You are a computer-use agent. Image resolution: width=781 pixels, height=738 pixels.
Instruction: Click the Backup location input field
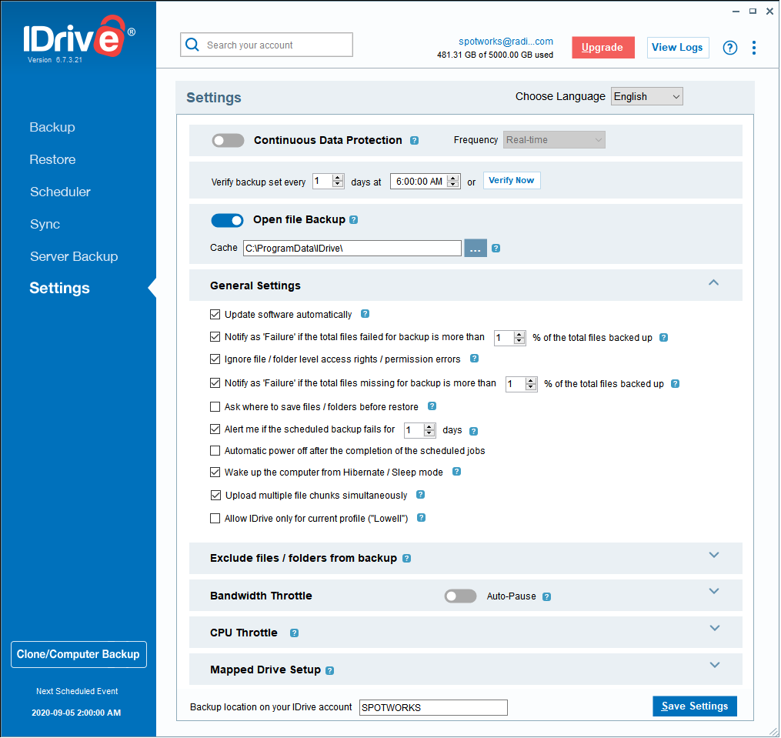click(432, 708)
